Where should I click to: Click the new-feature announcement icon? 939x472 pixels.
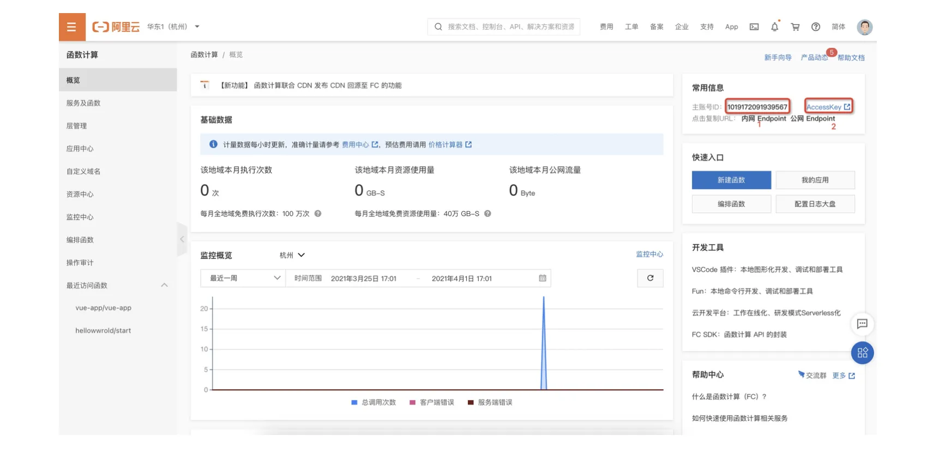tap(205, 85)
